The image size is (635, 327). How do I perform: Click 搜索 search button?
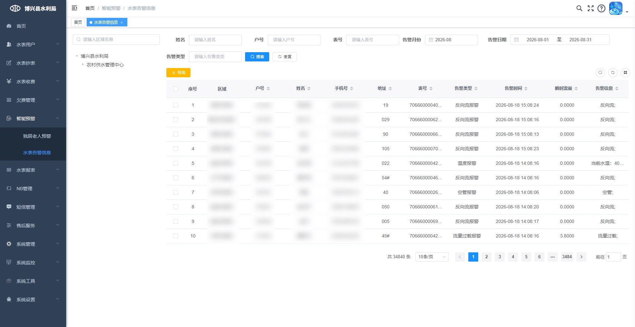(257, 57)
